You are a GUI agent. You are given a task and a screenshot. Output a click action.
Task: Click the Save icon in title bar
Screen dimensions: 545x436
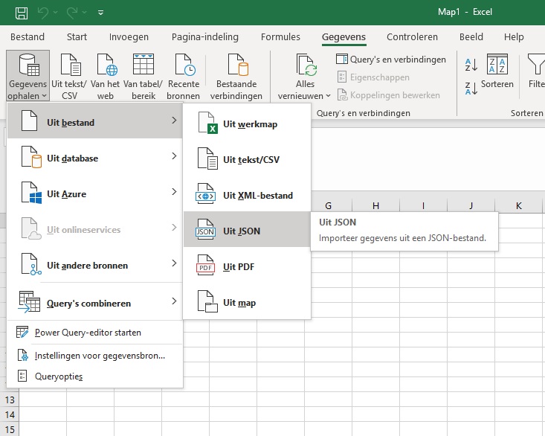point(22,13)
